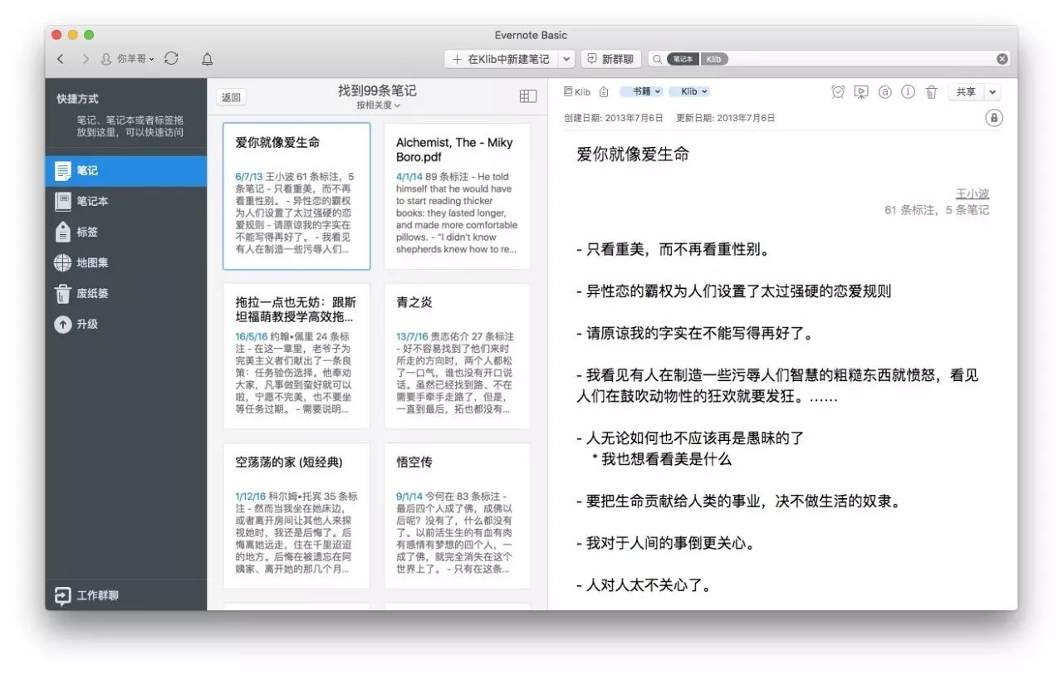Viewport: 1063px width, 675px height.
Task: Click the 返回 button
Action: 231,97
